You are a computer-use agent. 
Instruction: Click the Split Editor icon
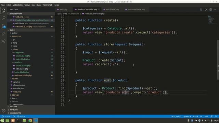(210, 10)
